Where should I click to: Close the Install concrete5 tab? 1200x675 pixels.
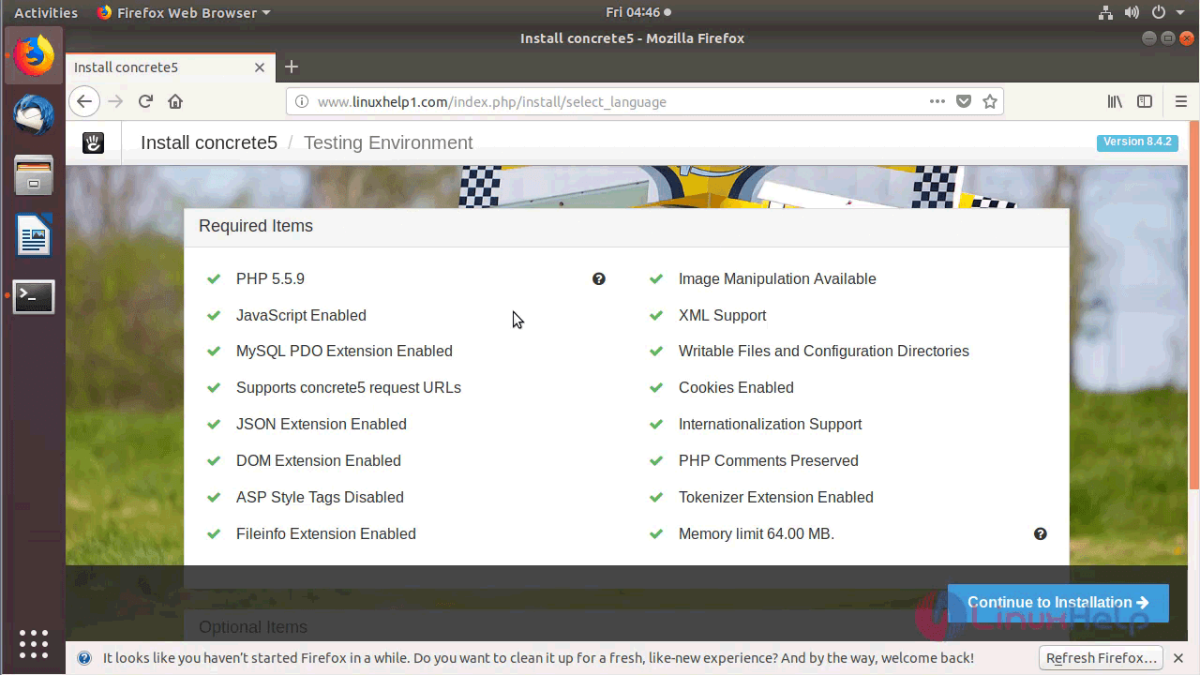pos(260,67)
